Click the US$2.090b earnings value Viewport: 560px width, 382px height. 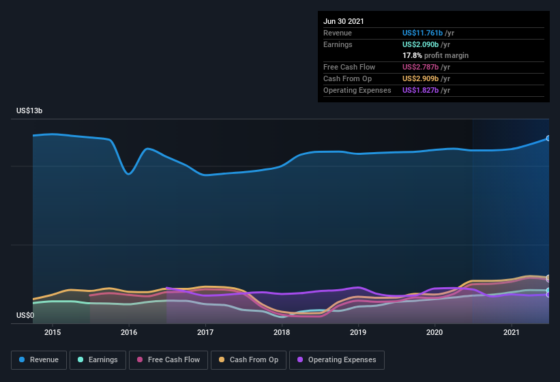coord(420,44)
